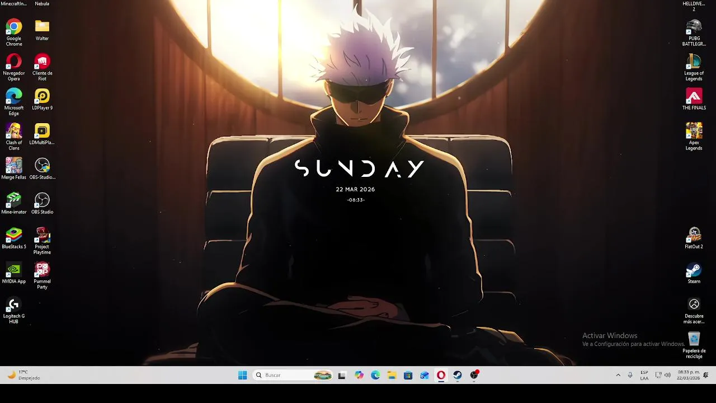716x403 pixels.
Task: Launch the OBS Studio desktop shortcut
Action: (42, 204)
